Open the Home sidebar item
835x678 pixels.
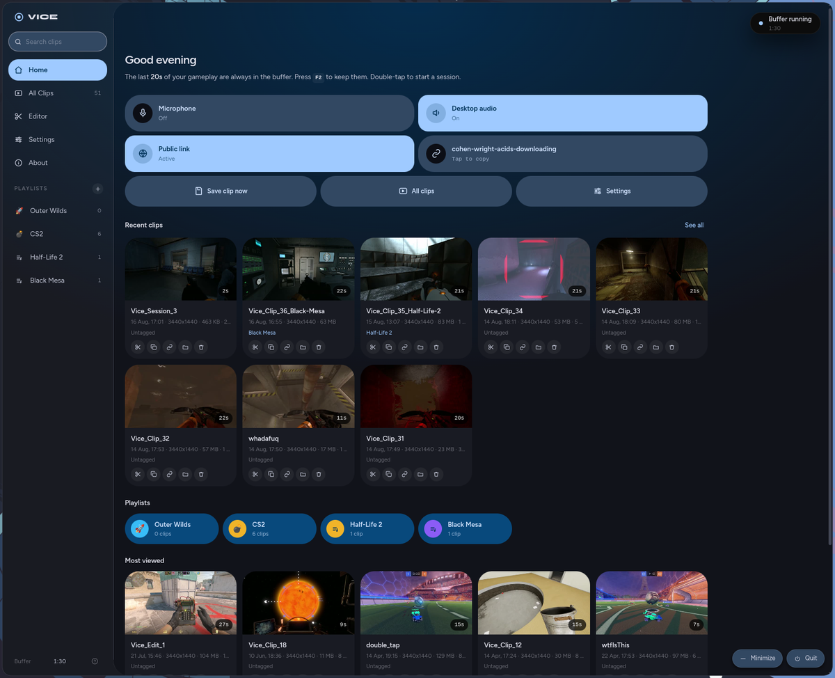click(58, 70)
